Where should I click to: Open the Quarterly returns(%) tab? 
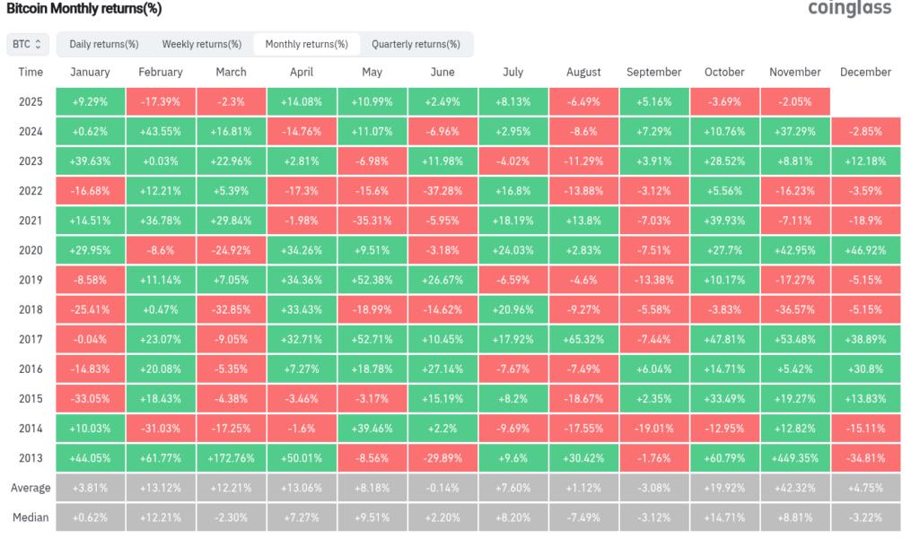pyautogui.click(x=416, y=43)
